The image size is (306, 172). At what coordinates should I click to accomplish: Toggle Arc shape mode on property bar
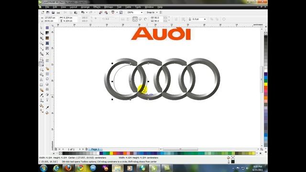click(145, 19)
